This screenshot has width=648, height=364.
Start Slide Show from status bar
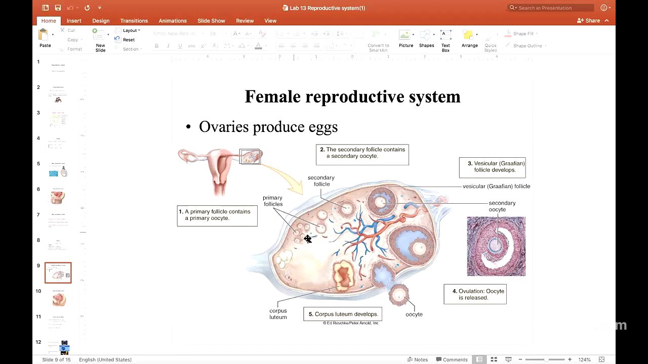coord(509,359)
